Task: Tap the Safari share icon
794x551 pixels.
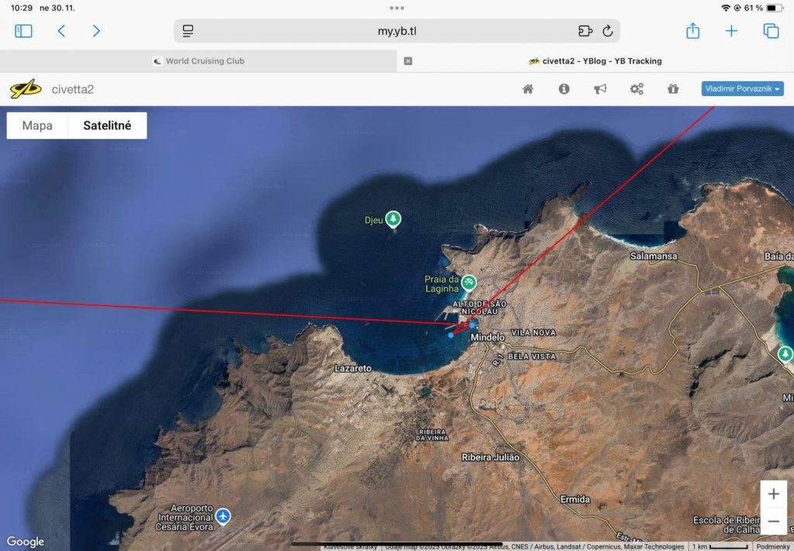Action: coord(692,31)
